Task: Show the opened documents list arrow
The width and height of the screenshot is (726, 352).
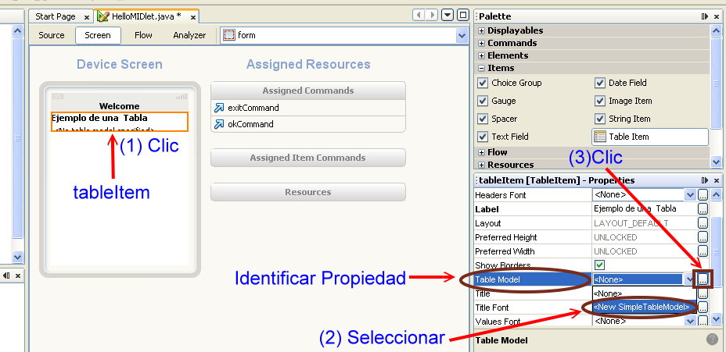Action: pyautogui.click(x=447, y=16)
